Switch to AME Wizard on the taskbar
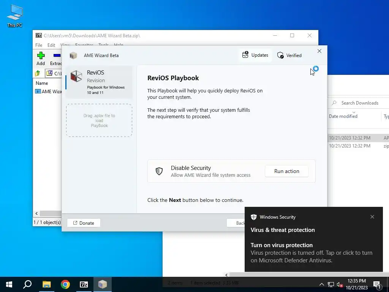 pos(103,284)
